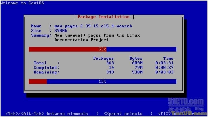Click the Name label
208x117 pixels.
point(36,26)
